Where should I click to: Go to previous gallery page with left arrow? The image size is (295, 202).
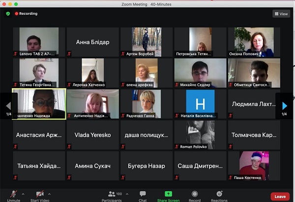(8, 105)
